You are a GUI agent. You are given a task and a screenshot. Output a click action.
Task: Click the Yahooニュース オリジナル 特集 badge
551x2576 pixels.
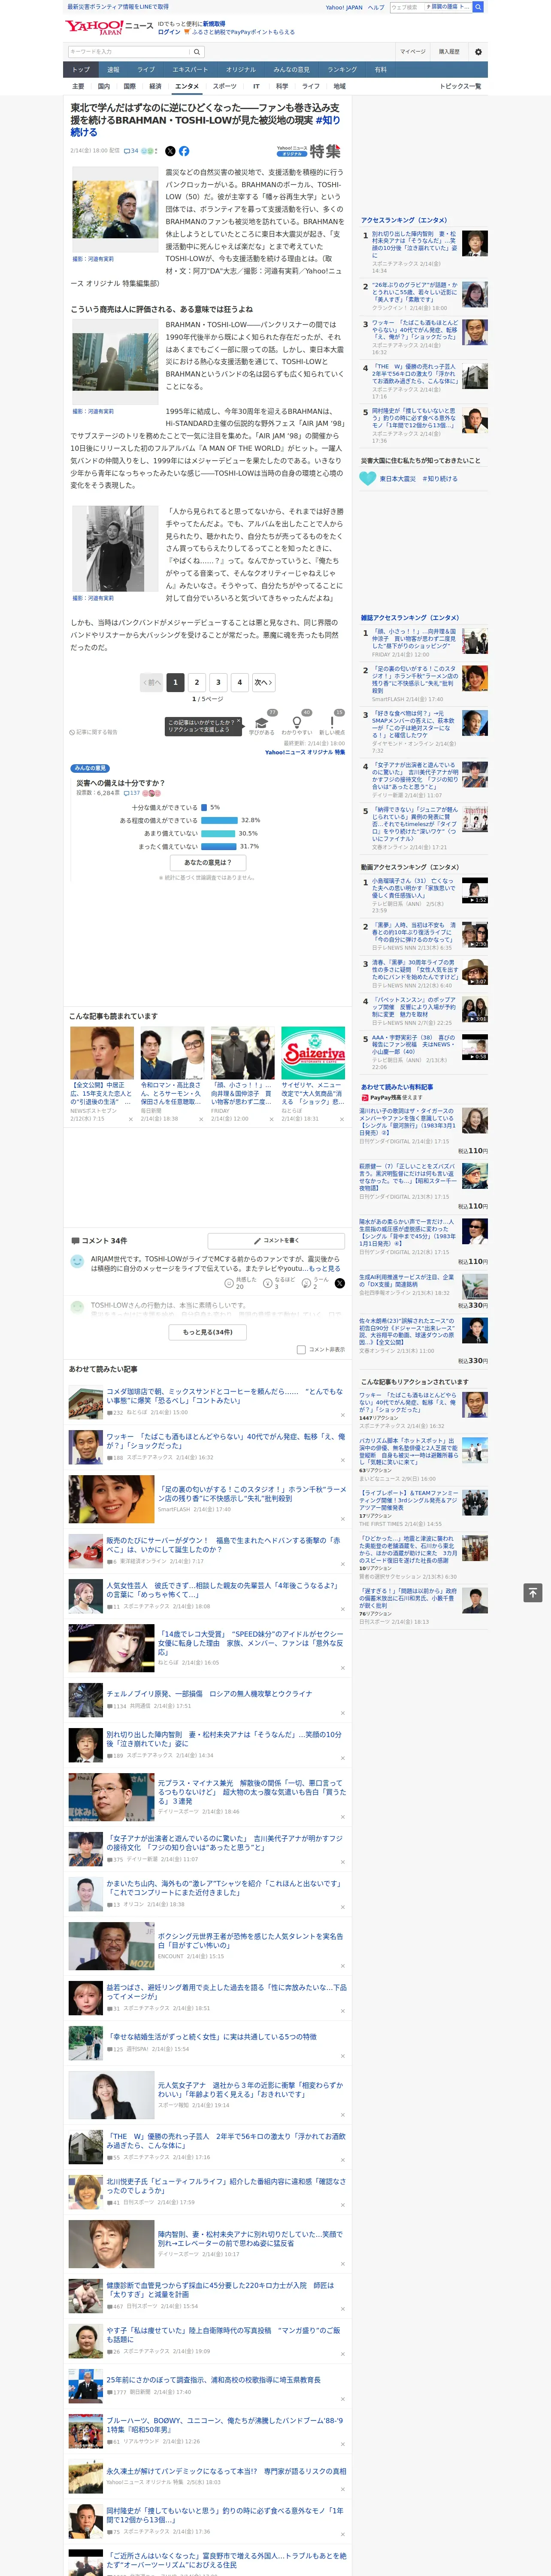coord(308,151)
